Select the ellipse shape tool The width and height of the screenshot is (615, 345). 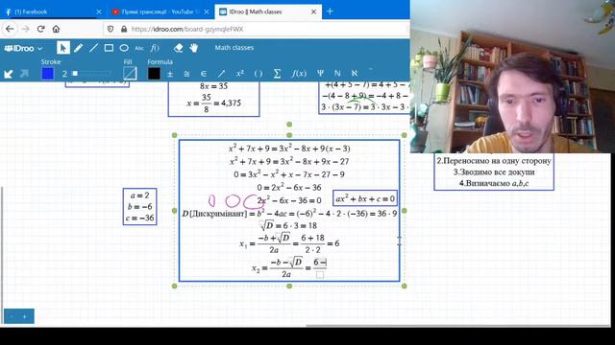coord(124,48)
